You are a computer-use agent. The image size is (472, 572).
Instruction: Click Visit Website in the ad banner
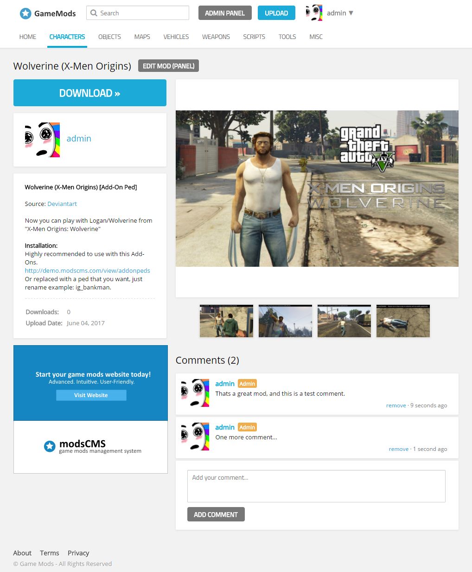(x=91, y=395)
